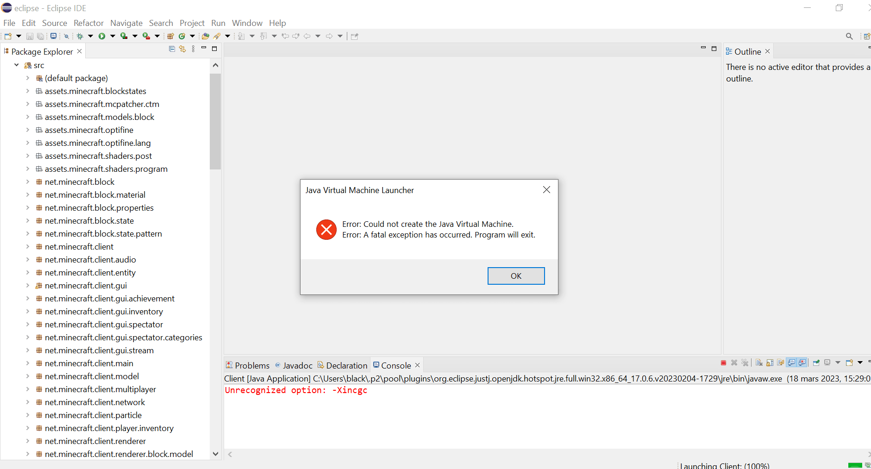Click the green launch progress bar in status bar

pos(855,465)
